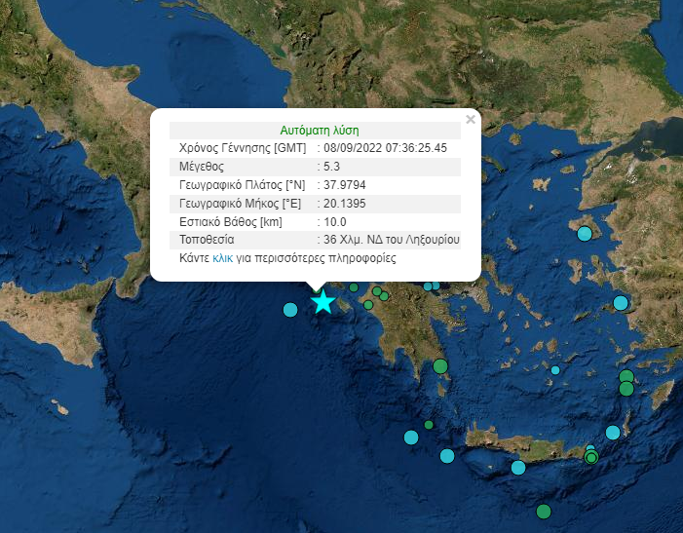Screen dimensions: 683x533
Task: Select the green marker cluster at eastern Crete
Action: 590,455
